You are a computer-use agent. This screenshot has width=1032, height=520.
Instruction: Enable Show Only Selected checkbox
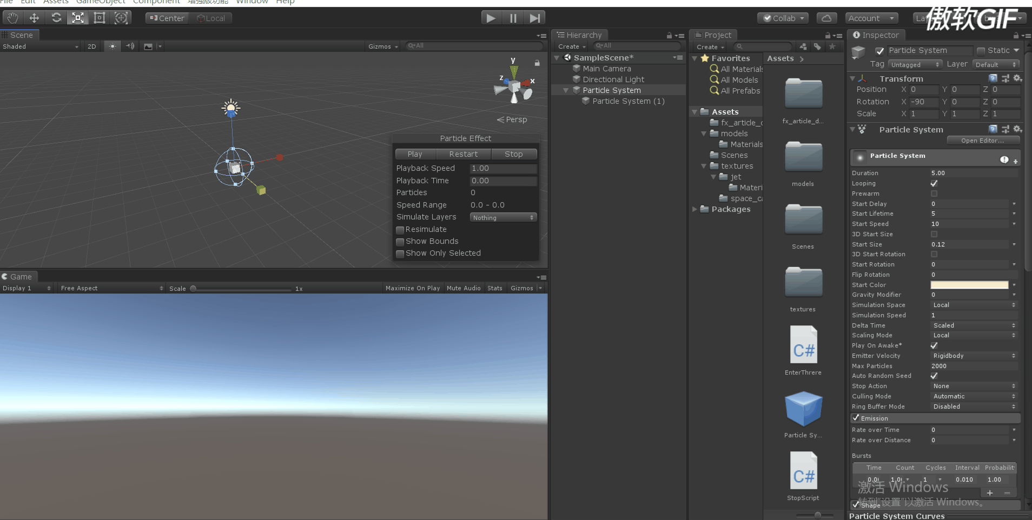point(400,254)
